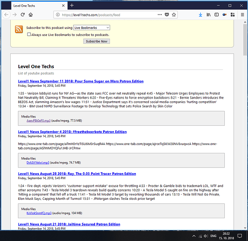The image size is (248, 241).
Task: Switch the ENG input language
Action: (213, 236)
